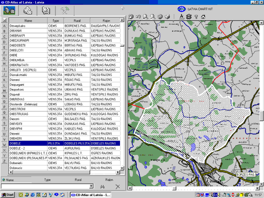Open the map layers settings icon
264x198 pixels.
pyautogui.click(x=189, y=17)
